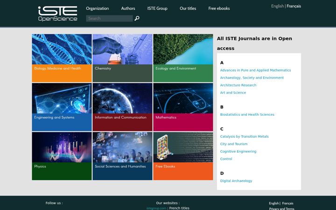Open Cognitive Engineering journal
The height and width of the screenshot is (210, 336).
(238, 152)
